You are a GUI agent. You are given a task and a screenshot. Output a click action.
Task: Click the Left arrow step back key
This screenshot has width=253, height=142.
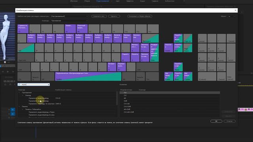[x=169, y=77]
